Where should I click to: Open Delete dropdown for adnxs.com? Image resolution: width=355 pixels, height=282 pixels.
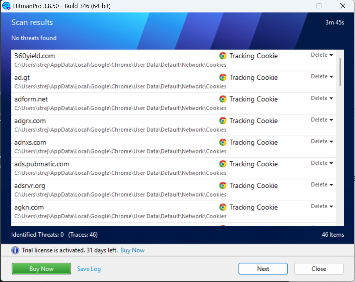point(322,142)
